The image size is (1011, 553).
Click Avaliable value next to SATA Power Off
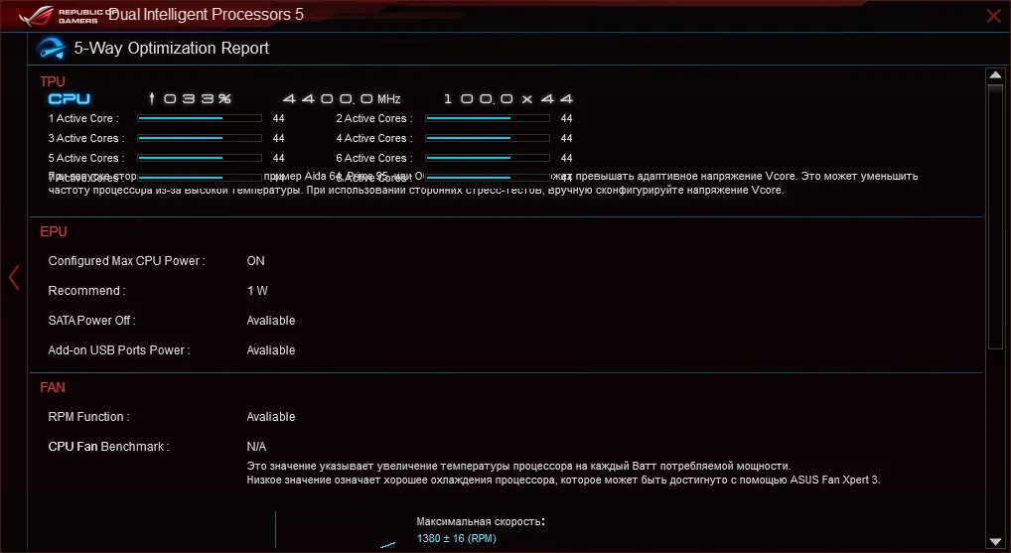click(x=271, y=321)
